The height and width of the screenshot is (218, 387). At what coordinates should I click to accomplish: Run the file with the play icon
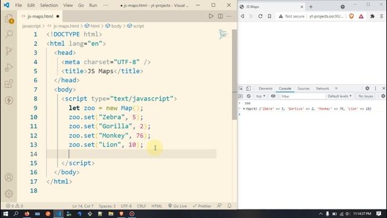[x=211, y=16]
